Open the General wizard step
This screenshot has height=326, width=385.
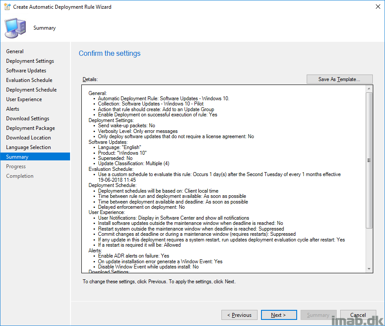15,51
